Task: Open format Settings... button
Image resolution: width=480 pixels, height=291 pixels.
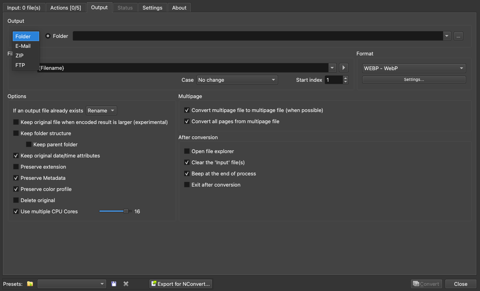Action: point(414,80)
